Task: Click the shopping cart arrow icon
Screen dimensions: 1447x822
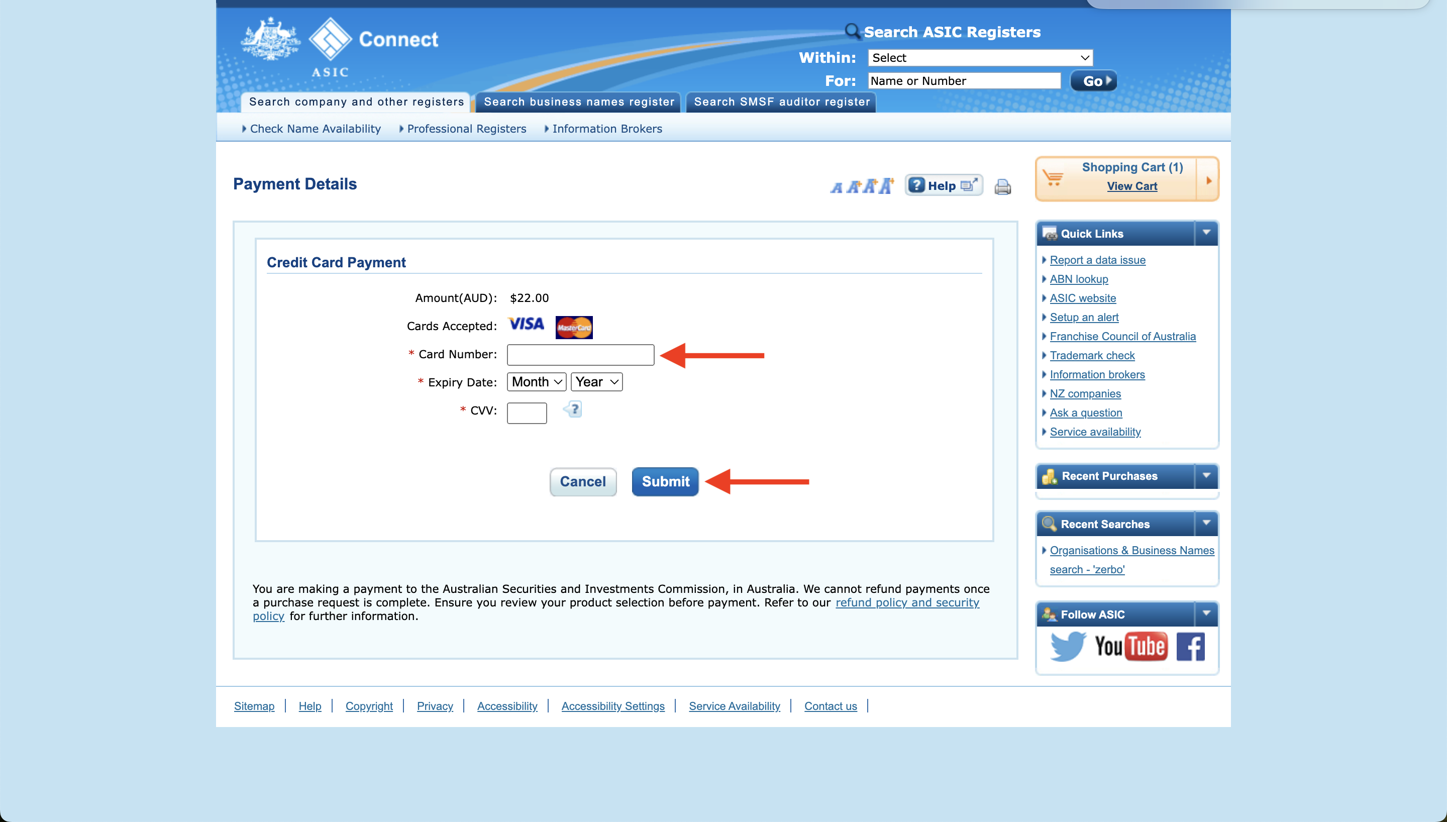Action: point(1208,180)
